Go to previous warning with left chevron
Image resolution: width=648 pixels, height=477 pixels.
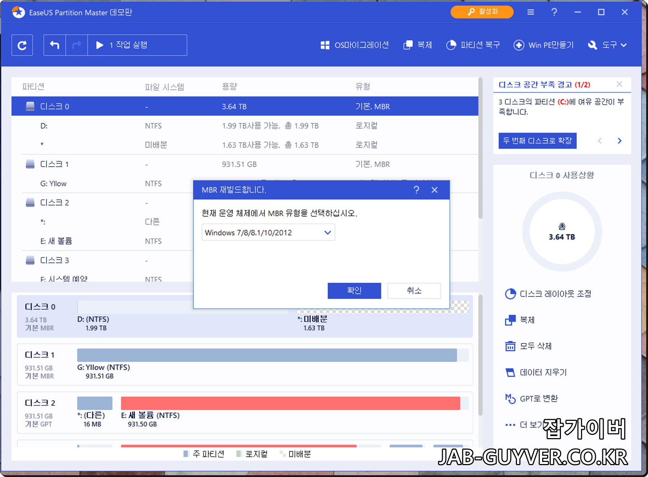coord(600,141)
